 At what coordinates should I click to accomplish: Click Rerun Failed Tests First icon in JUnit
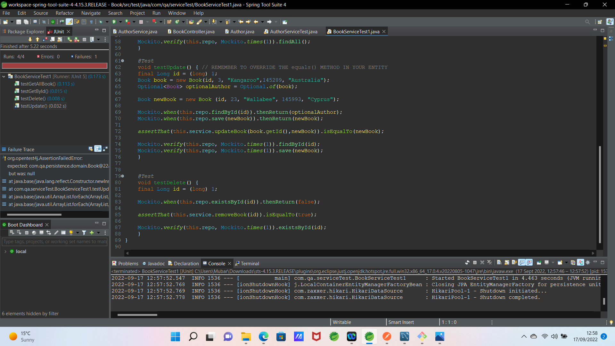tap(77, 39)
